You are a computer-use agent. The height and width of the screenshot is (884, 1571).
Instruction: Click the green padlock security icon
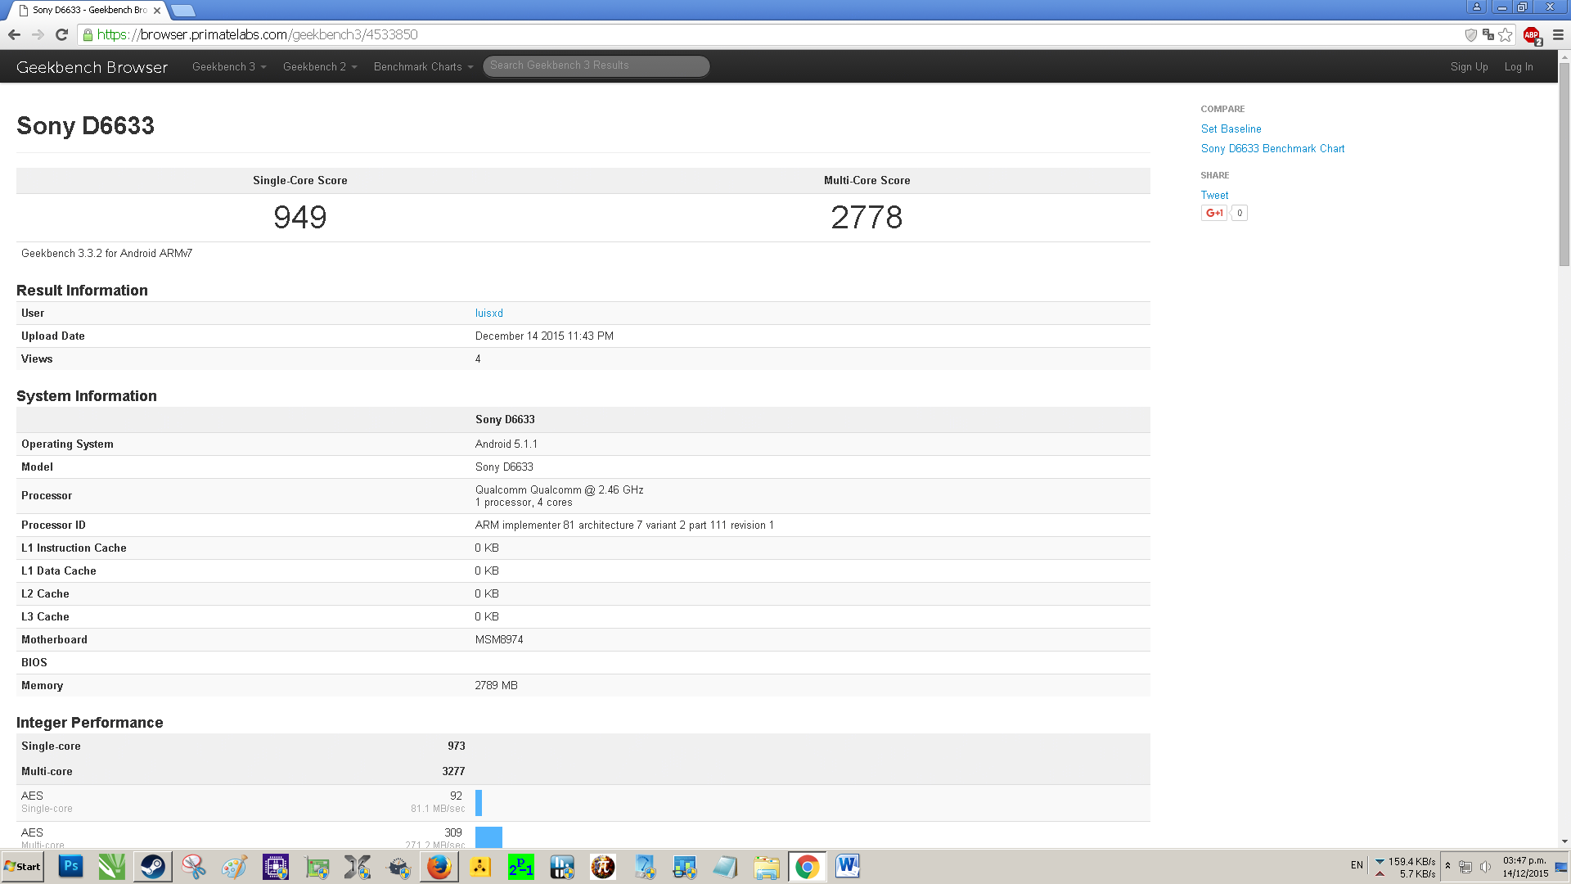[88, 34]
